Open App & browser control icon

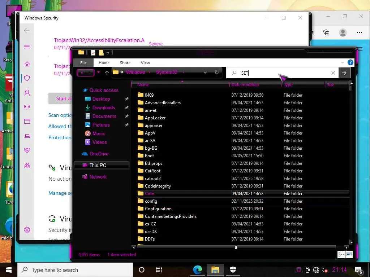tap(27, 122)
